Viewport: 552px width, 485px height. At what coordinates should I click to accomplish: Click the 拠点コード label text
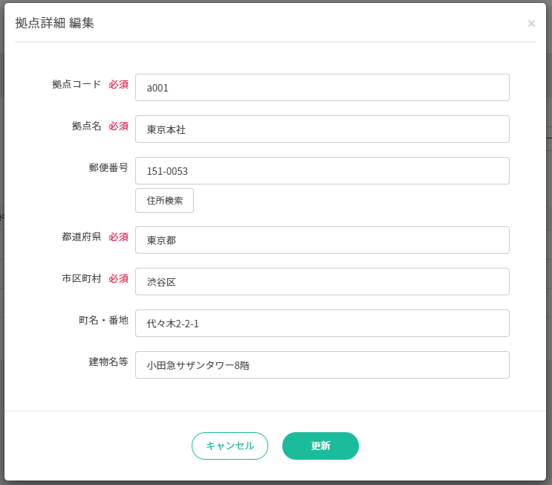[77, 85]
